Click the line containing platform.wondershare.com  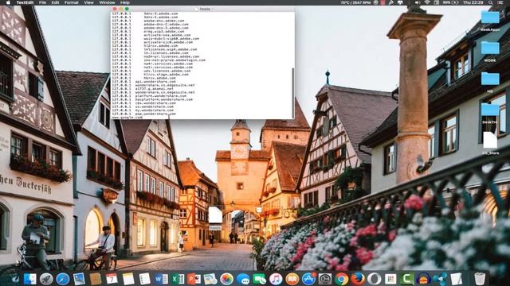coord(149,95)
